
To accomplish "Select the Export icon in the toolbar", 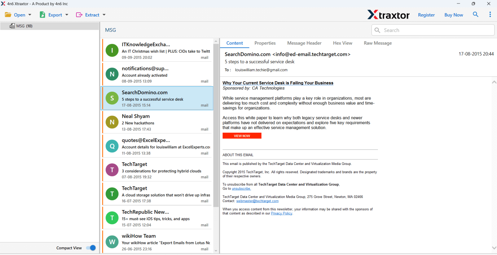I will pyautogui.click(x=42, y=15).
